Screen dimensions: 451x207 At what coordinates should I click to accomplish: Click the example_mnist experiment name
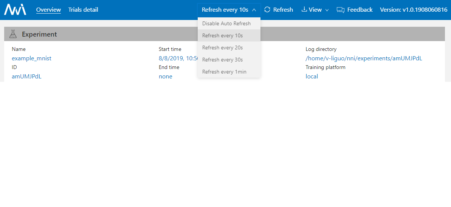[31, 58]
